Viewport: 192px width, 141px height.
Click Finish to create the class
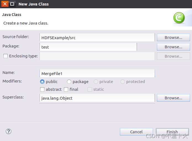click(x=172, y=132)
